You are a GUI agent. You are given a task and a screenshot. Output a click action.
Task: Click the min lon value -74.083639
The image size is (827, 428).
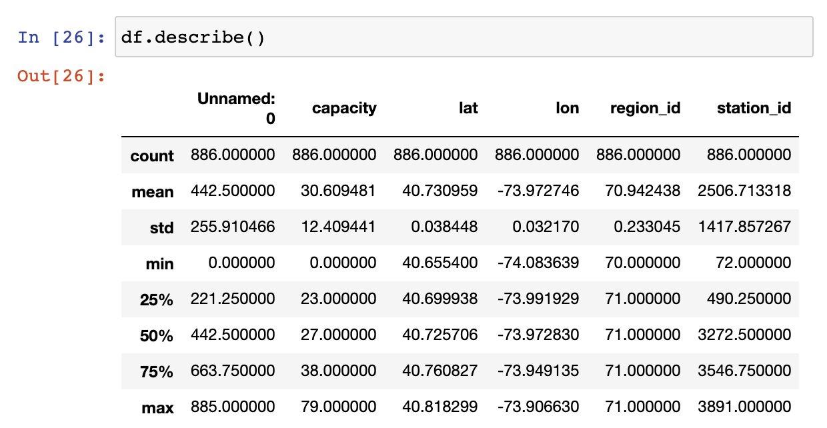tap(538, 262)
